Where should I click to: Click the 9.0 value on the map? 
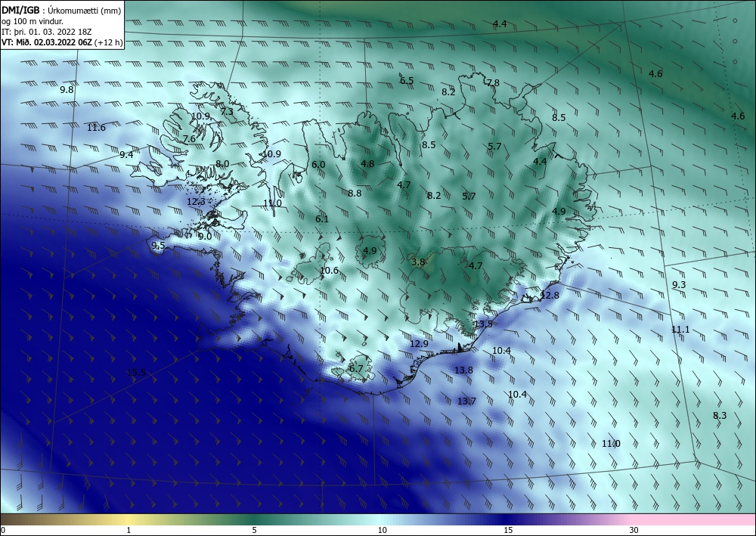click(x=205, y=237)
